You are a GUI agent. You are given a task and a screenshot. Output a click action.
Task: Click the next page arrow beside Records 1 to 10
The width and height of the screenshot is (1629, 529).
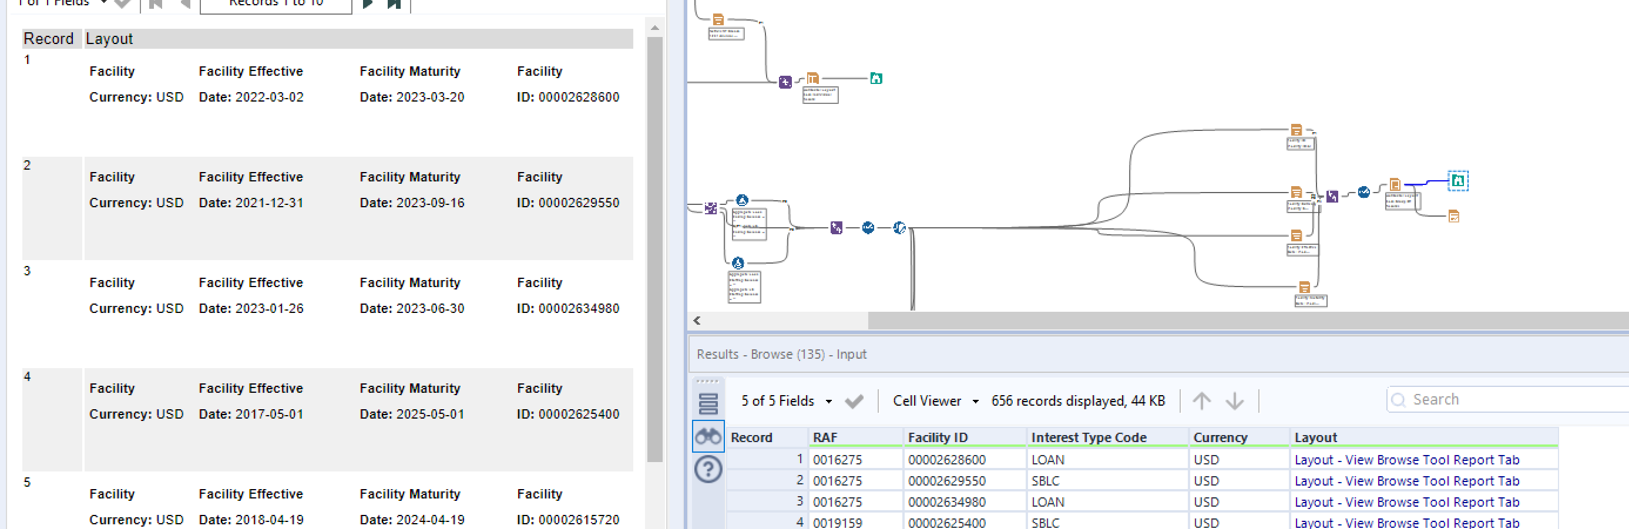coord(369,3)
